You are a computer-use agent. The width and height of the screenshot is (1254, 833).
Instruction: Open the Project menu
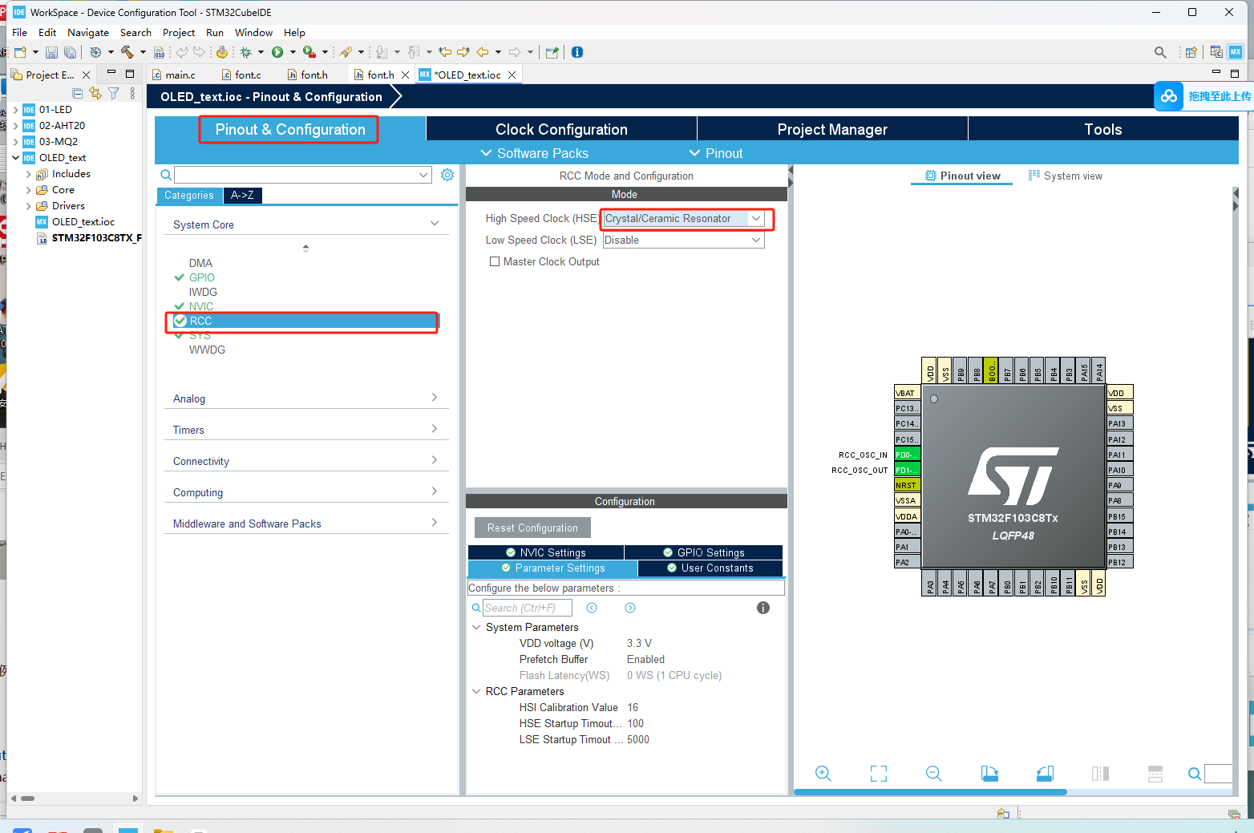tap(178, 33)
